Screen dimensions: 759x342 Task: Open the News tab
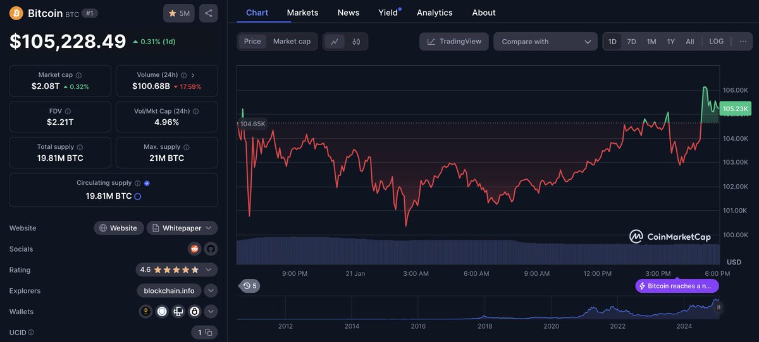tap(349, 13)
